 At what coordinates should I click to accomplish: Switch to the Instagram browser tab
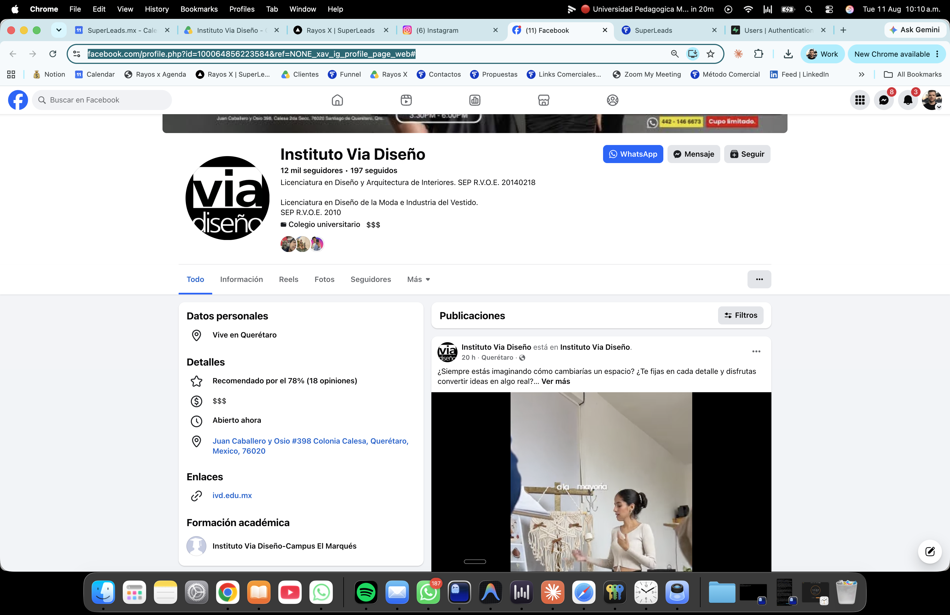pyautogui.click(x=450, y=30)
